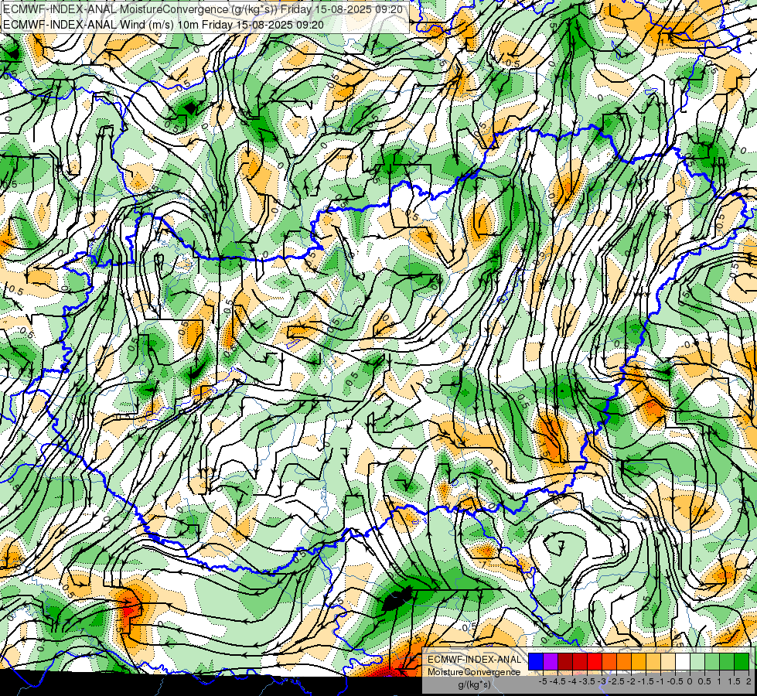This screenshot has width=757, height=696.
Task: Click the blue legend color swatch
Action: click(536, 662)
